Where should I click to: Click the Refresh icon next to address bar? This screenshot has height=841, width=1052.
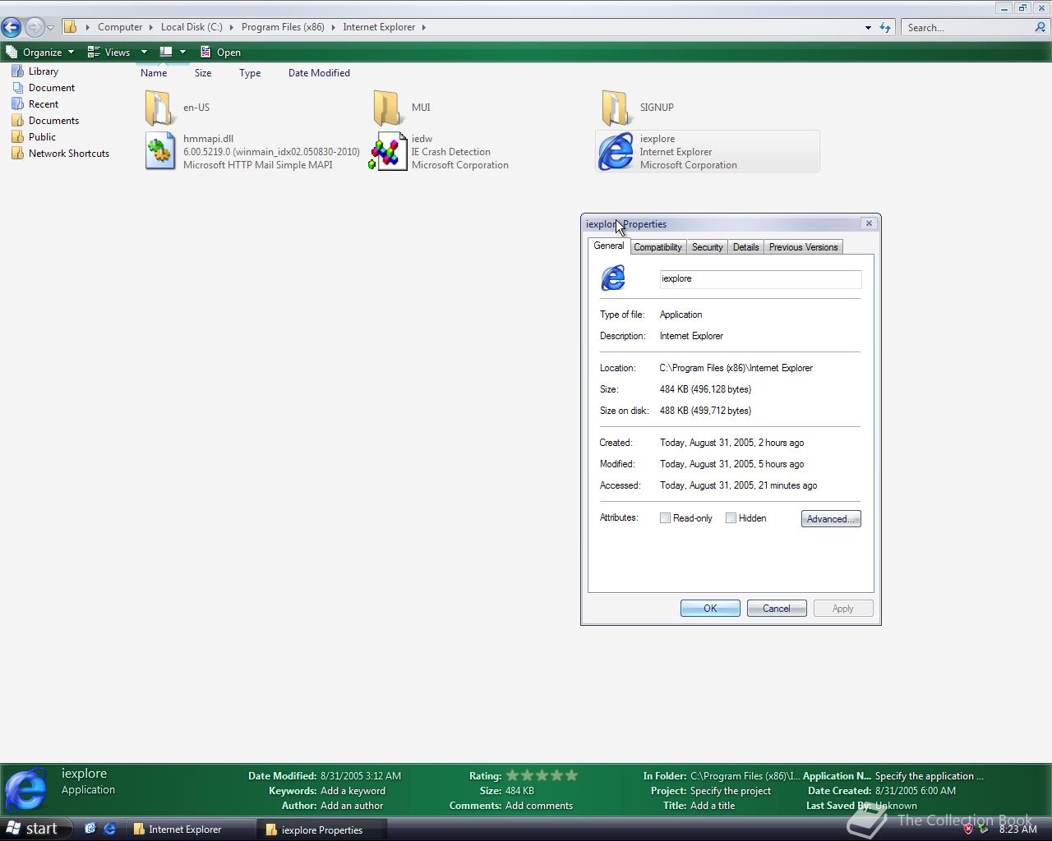tap(885, 27)
